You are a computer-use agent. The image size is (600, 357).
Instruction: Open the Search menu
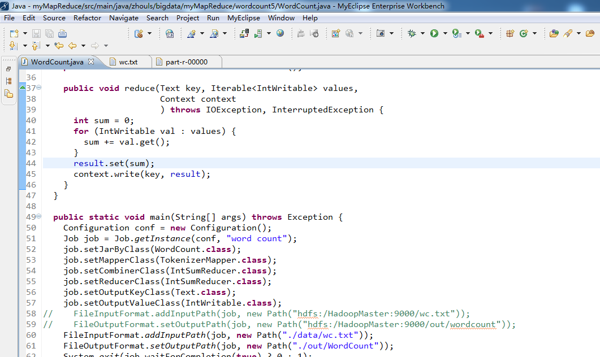point(157,18)
